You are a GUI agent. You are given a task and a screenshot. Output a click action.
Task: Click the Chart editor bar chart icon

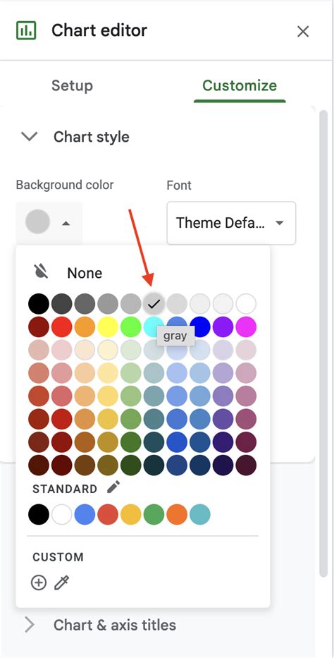(x=26, y=30)
